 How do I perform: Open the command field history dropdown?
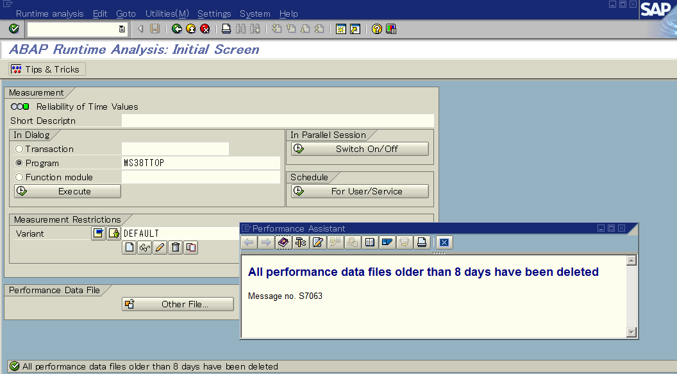[122, 29]
